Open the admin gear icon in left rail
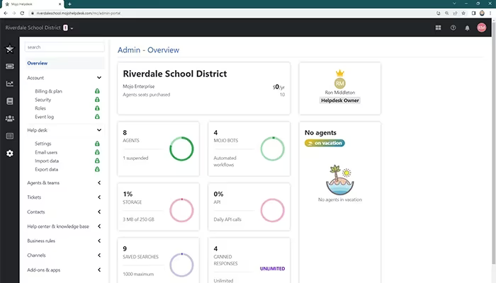 tap(10, 154)
